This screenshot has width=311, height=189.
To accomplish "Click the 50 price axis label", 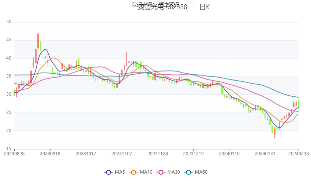I will tap(9, 22).
